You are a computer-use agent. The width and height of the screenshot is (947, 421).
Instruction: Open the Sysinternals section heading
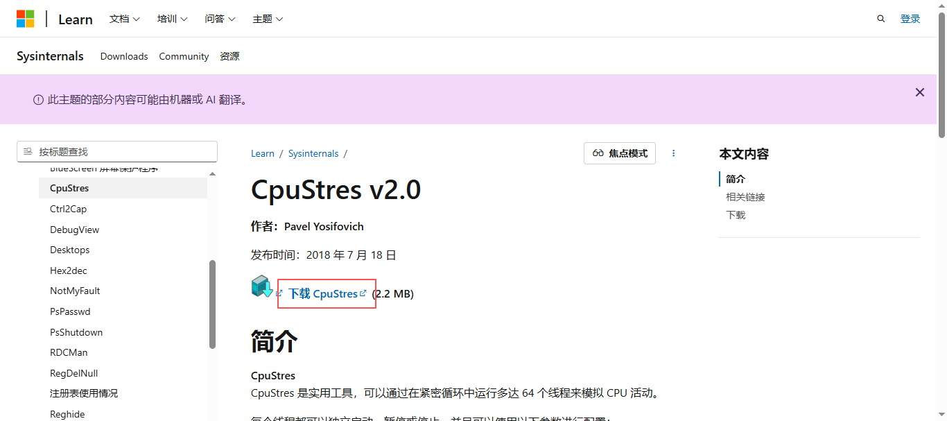[50, 56]
